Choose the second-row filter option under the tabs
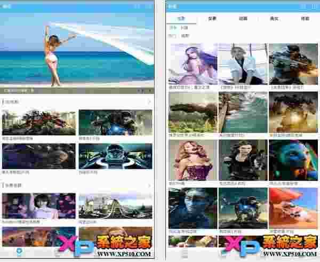 [185, 36]
